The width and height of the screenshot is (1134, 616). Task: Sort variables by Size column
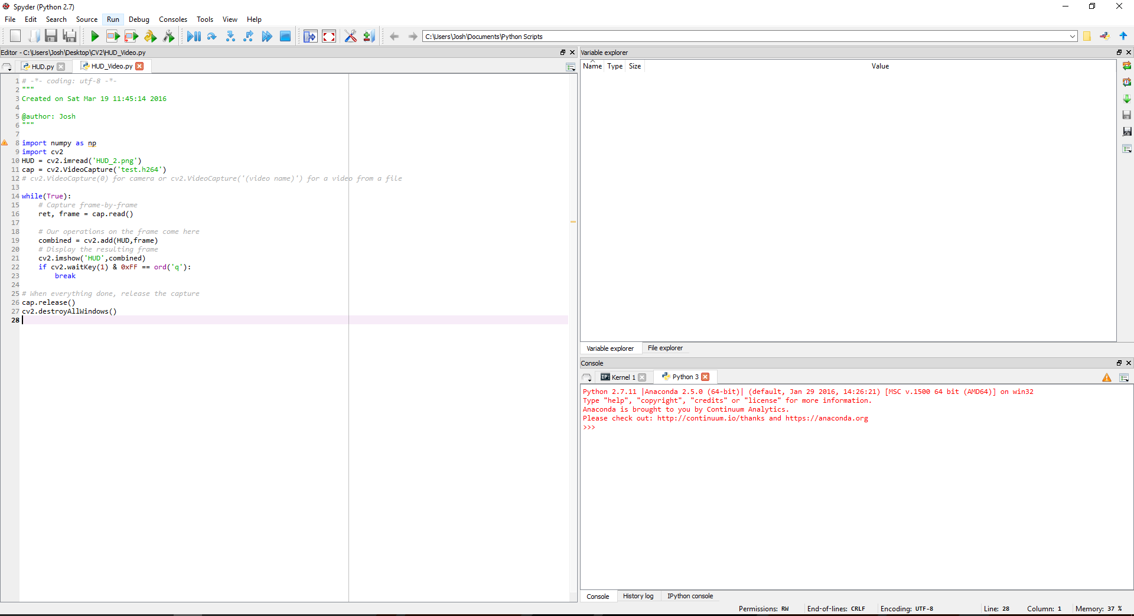[635, 66]
